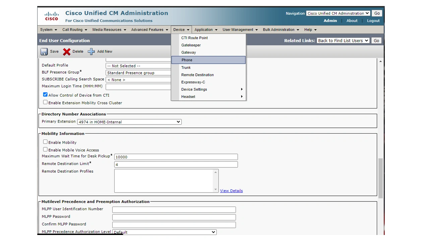This screenshot has width=429, height=241.
Task: Select Remote Destination menu item
Action: (208, 75)
